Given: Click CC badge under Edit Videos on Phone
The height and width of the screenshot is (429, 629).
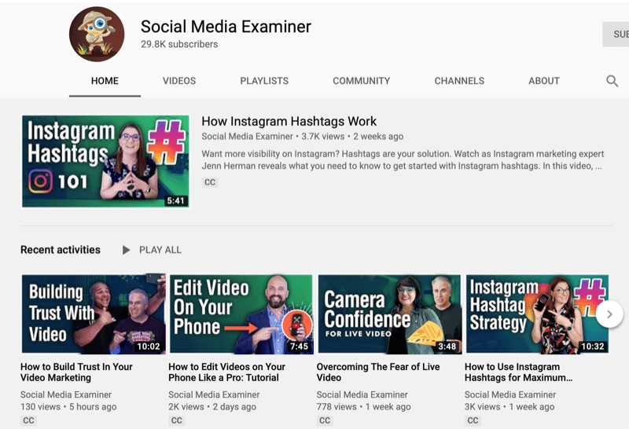Looking at the screenshot, I should pyautogui.click(x=176, y=420).
